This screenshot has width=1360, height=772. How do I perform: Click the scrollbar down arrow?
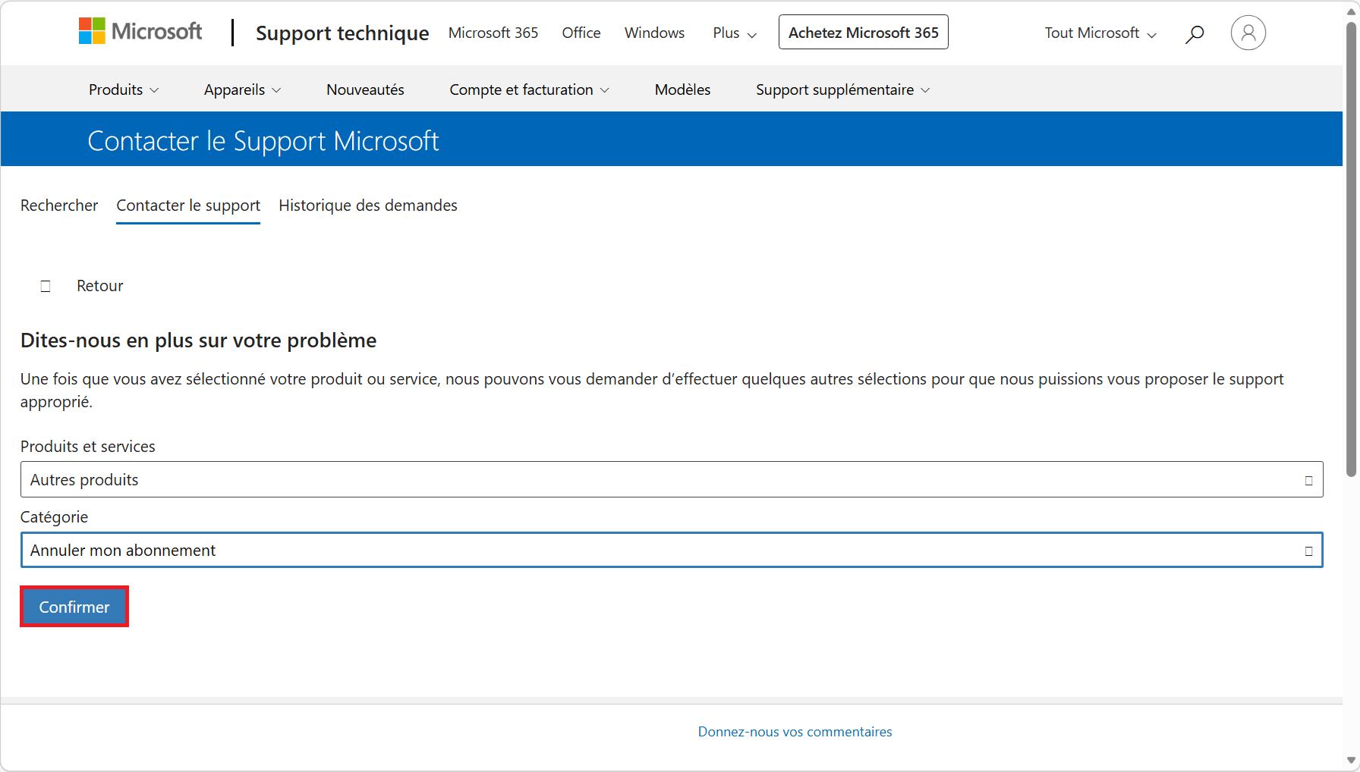[1351, 761]
